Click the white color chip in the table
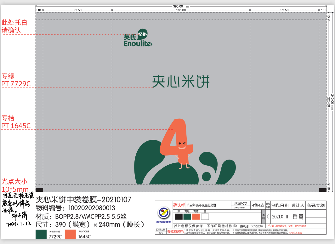335x244 pixels. tap(205, 217)
